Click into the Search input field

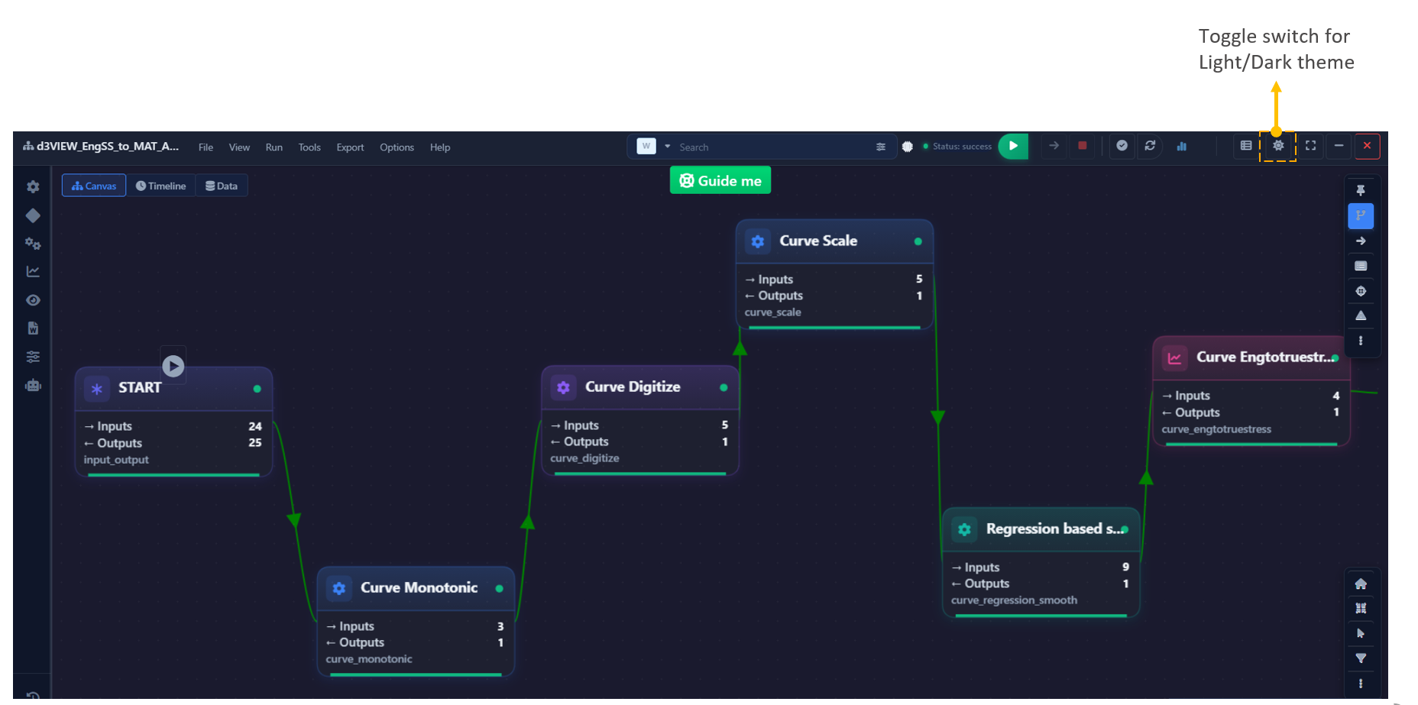point(772,147)
